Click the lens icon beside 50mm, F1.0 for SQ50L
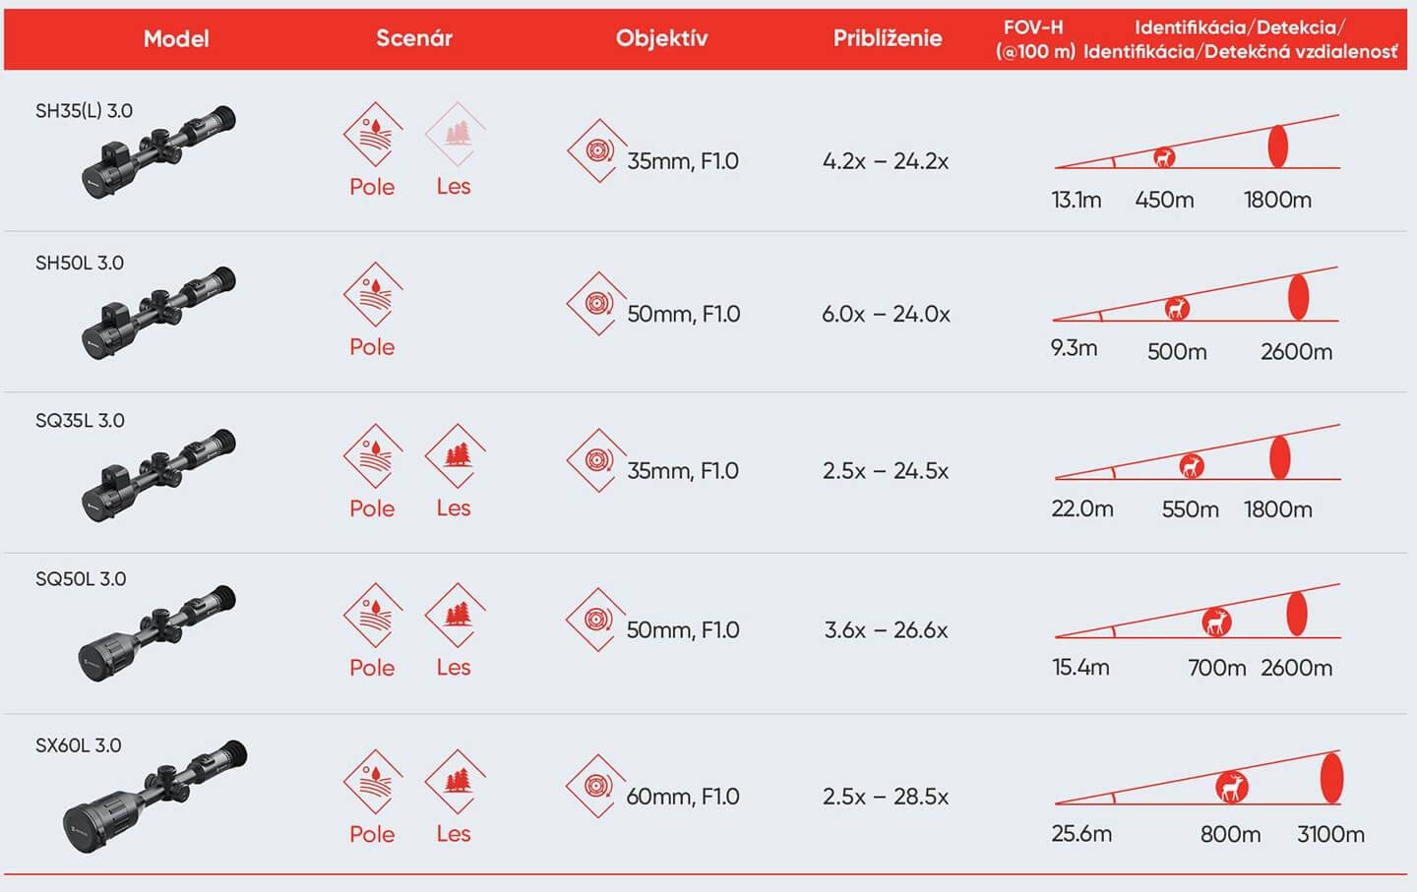 (x=596, y=620)
